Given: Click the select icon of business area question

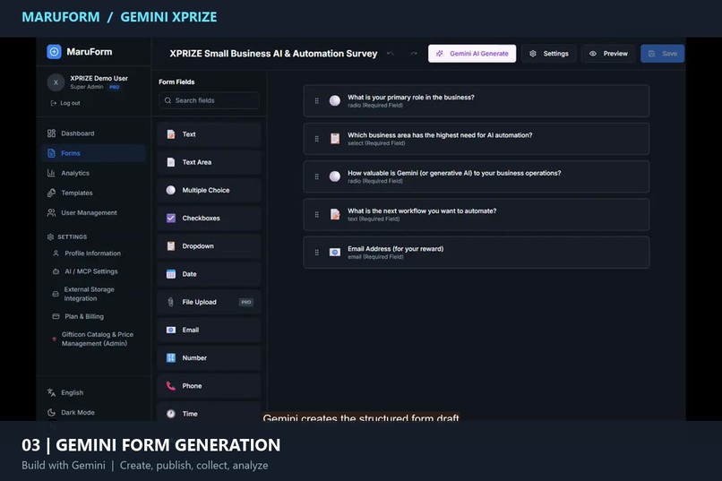Looking at the screenshot, I should (335, 139).
